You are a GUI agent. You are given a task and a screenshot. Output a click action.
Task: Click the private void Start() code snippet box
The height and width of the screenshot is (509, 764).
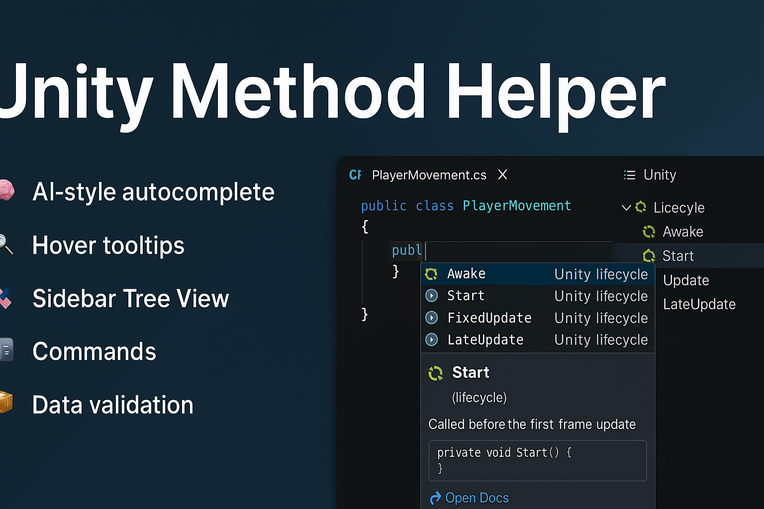(x=538, y=460)
